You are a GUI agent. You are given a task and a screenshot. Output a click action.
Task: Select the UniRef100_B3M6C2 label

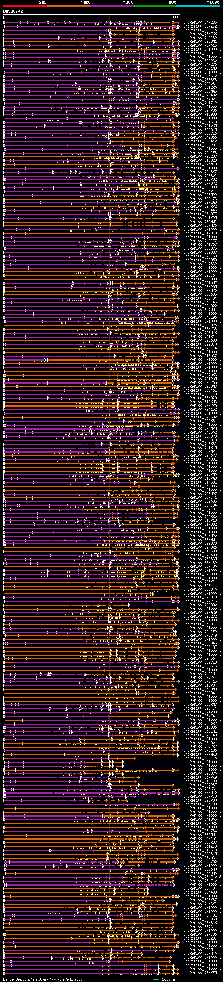[x=200, y=76]
